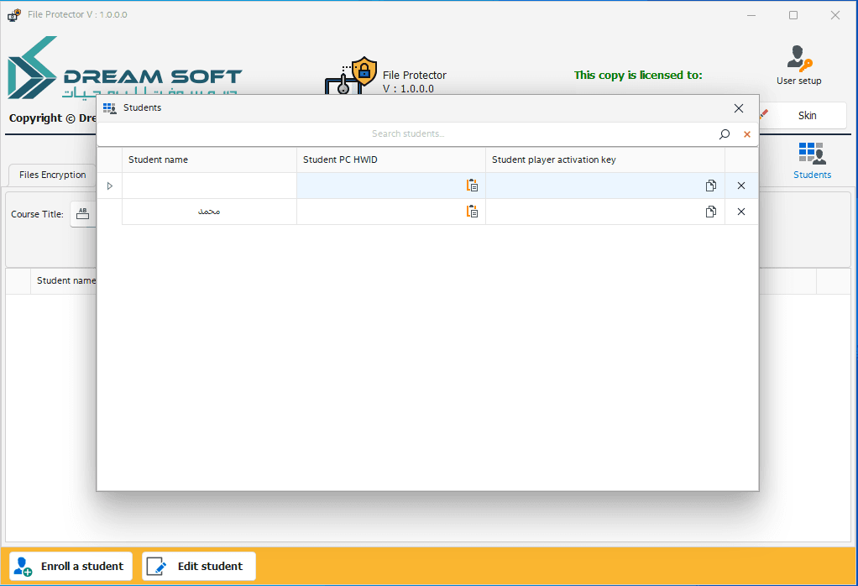Sort by Student name column
The image size is (858, 586).
coord(209,160)
